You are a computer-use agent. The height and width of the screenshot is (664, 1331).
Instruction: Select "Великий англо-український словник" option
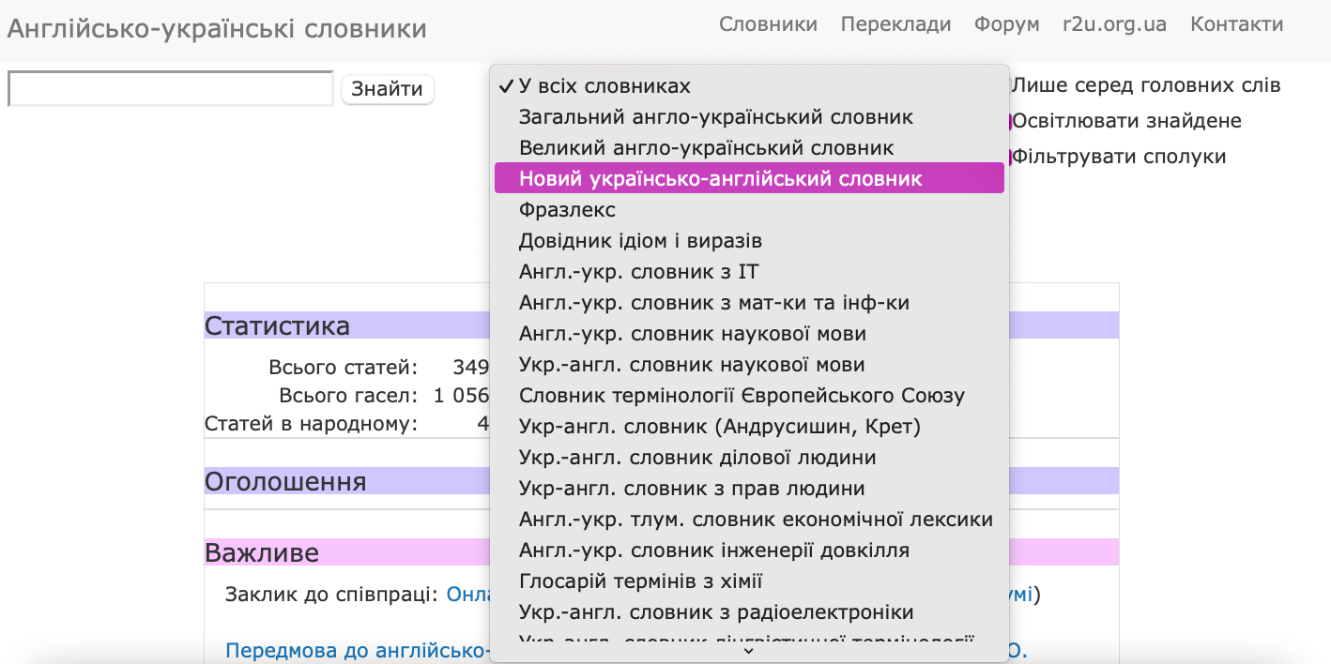coord(708,146)
